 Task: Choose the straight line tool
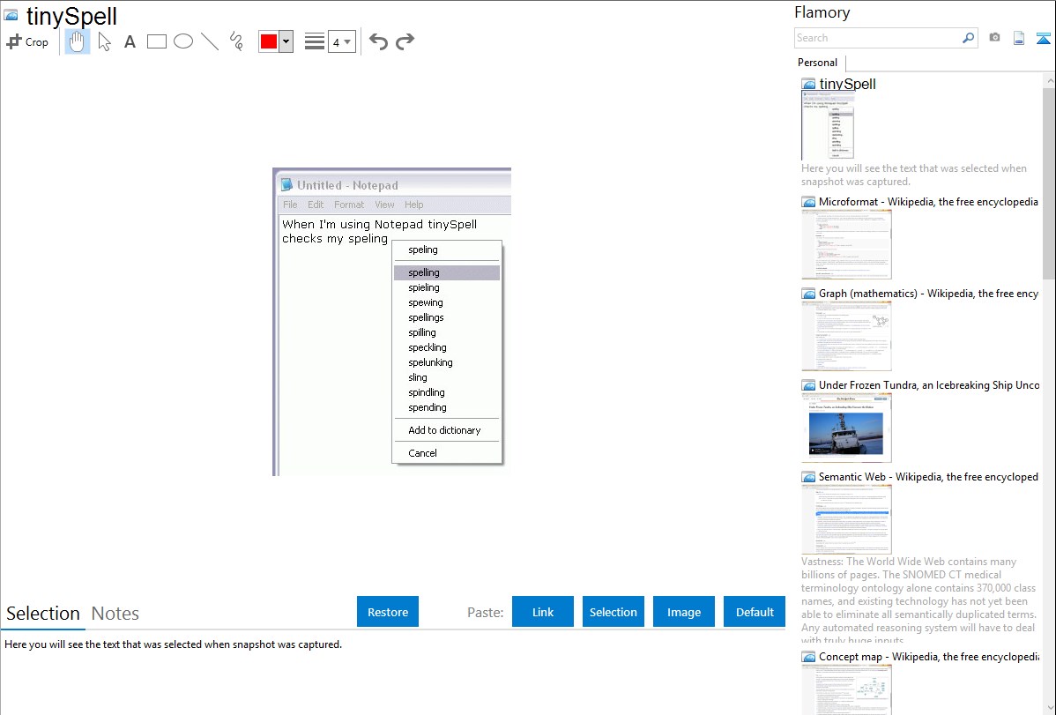(210, 41)
